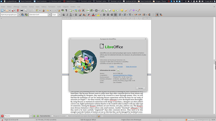Expand the Liberation Serif font name dropdown
216x121 pixels.
pos(49,15)
